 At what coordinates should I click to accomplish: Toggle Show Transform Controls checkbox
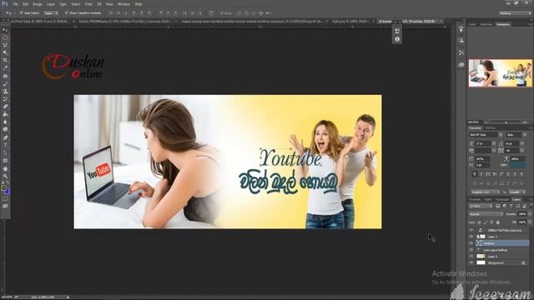click(x=67, y=13)
